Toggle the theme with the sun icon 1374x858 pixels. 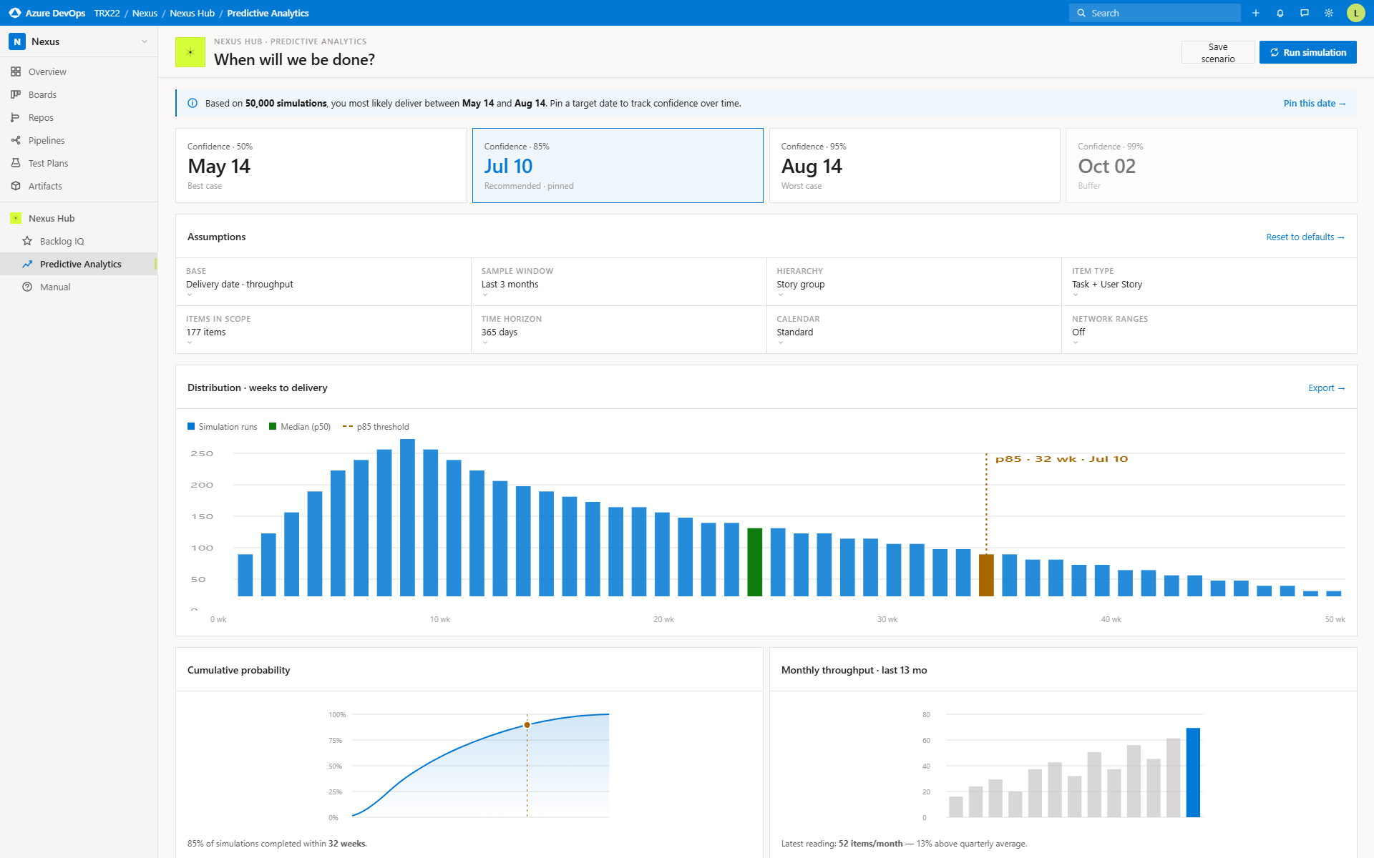coord(1329,13)
